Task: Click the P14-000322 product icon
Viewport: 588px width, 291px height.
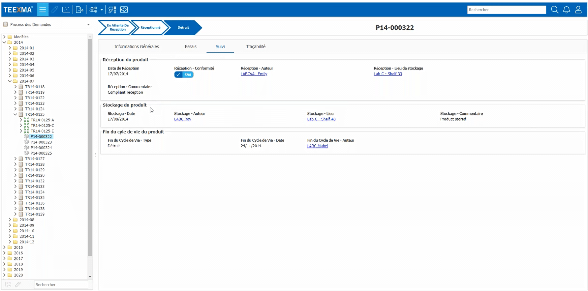Action: [26, 136]
